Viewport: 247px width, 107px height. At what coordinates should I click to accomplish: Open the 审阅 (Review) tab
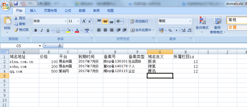tap(96, 11)
